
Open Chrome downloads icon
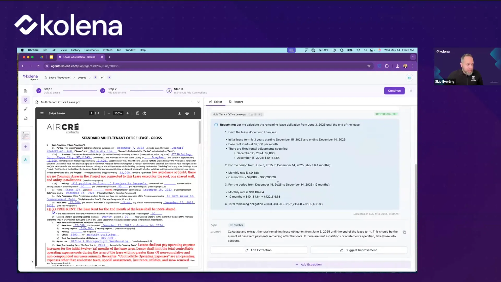[398, 66]
